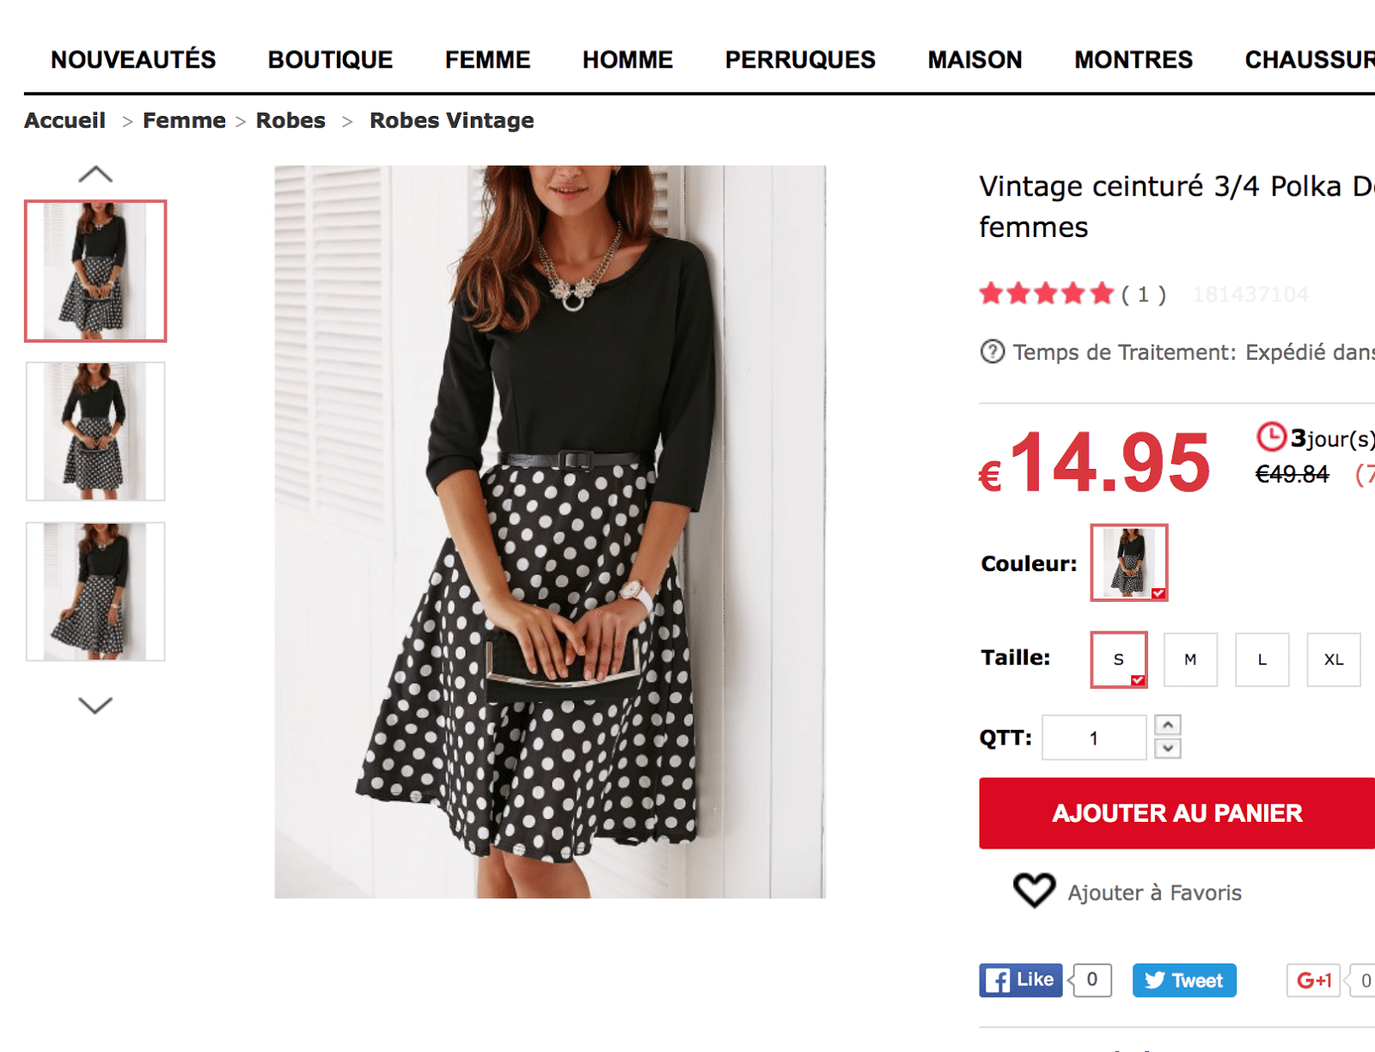Open the FEMME menu

[x=487, y=60]
